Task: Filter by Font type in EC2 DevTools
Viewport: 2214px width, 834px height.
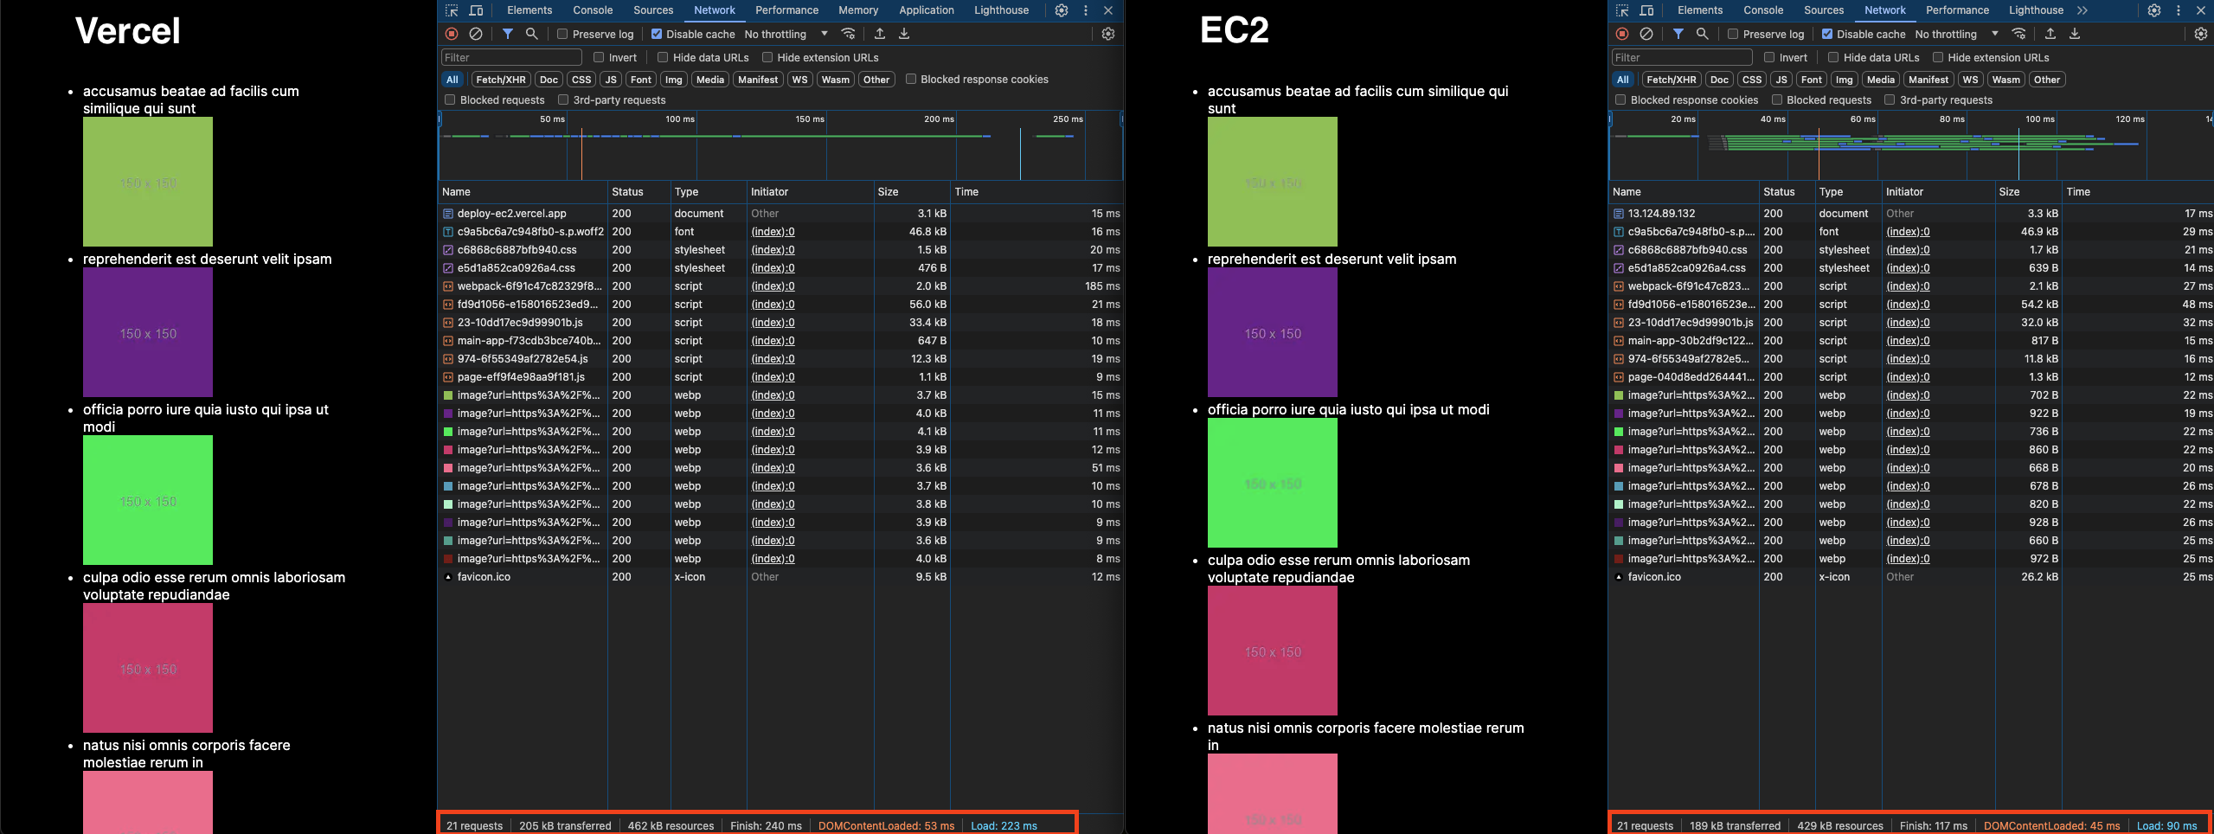Action: 1812,80
